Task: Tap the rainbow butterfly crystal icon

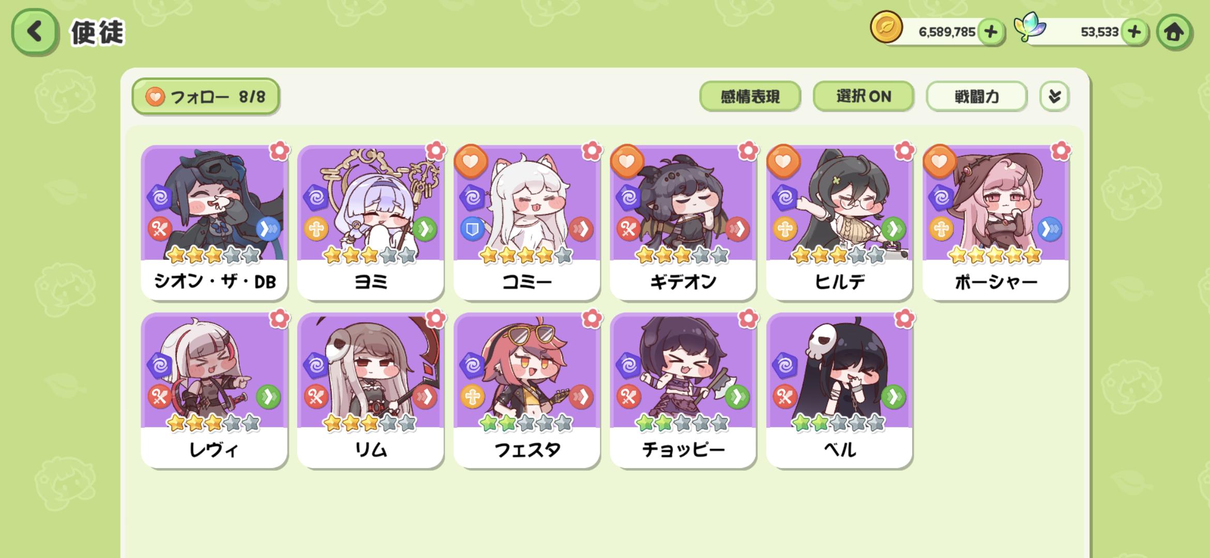Action: pyautogui.click(x=1030, y=27)
